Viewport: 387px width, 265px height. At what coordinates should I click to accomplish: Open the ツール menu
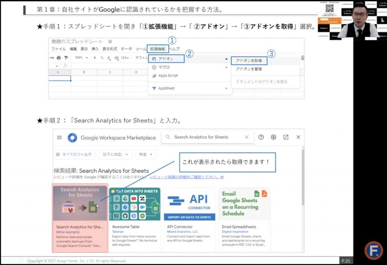pyautogui.click(x=141, y=49)
